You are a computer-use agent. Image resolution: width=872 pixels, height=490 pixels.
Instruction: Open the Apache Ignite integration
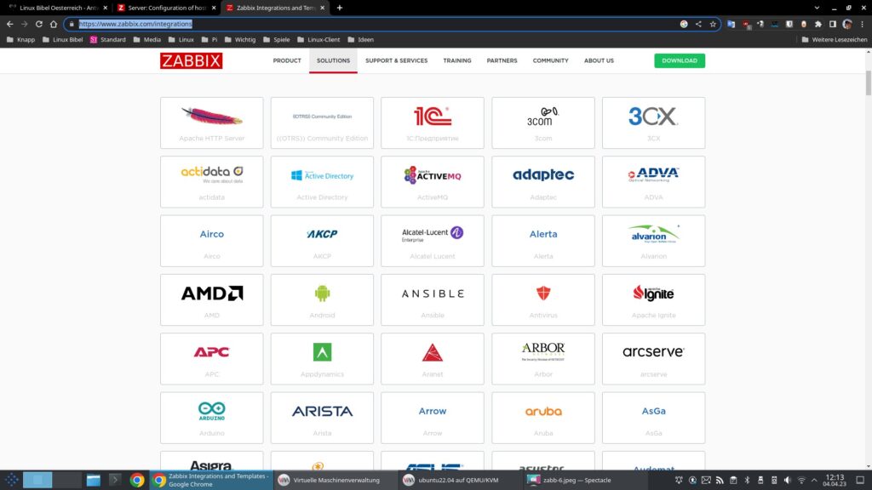click(x=653, y=299)
